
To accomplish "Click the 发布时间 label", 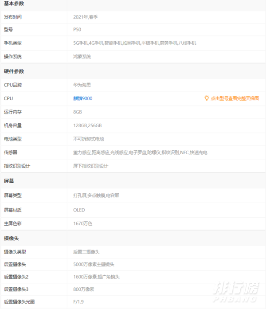I will click(13, 17).
